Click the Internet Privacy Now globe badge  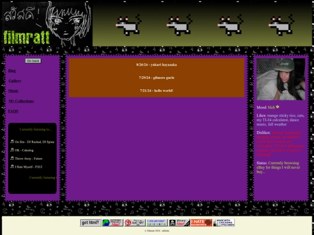click(x=113, y=223)
